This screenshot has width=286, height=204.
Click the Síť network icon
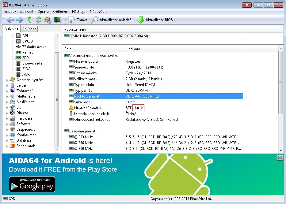(x=13, y=107)
